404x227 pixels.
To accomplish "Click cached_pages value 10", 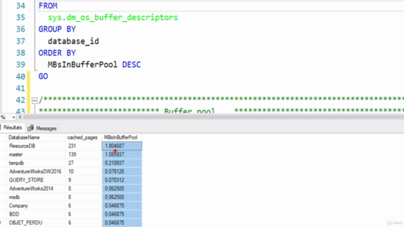I will [83, 172].
